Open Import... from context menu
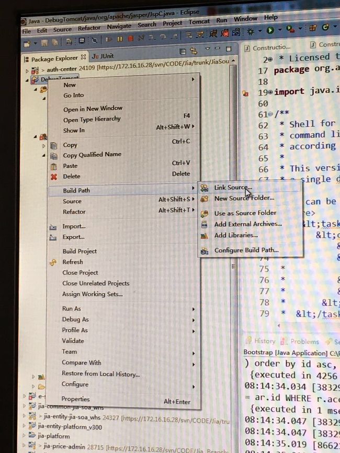This screenshot has width=340, height=453. click(x=124, y=227)
